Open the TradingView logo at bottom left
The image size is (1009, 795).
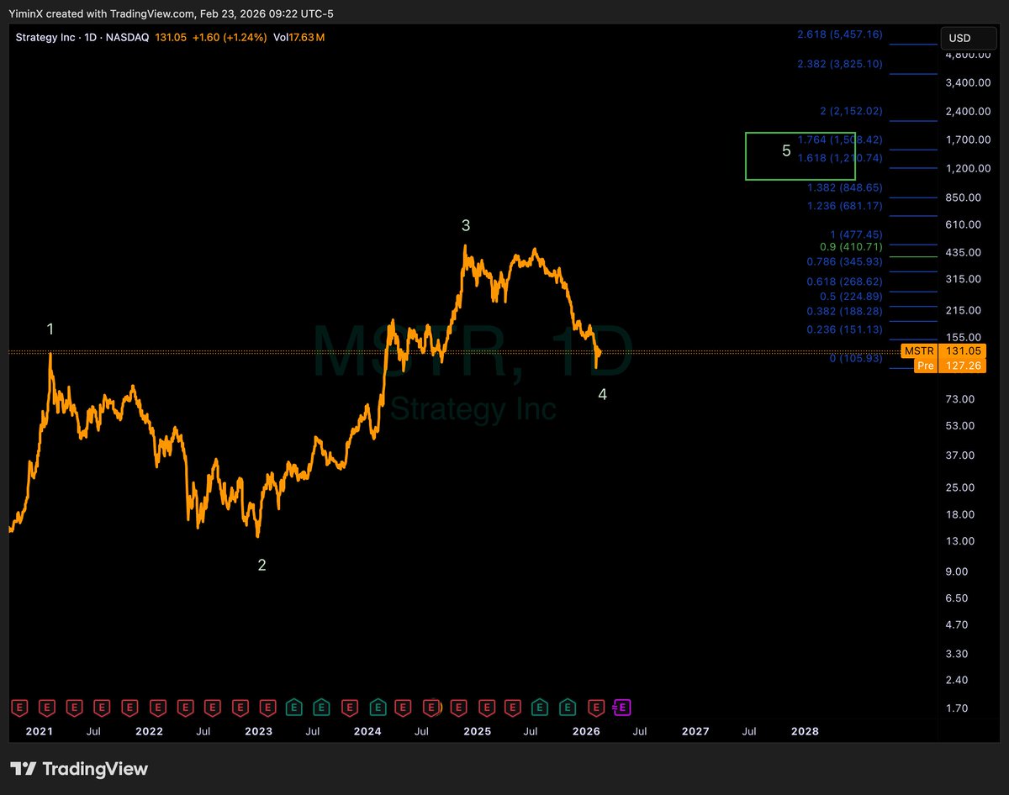pyautogui.click(x=79, y=768)
